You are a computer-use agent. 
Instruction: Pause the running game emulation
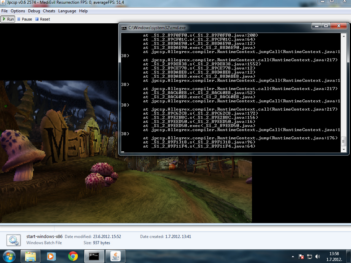point(24,19)
